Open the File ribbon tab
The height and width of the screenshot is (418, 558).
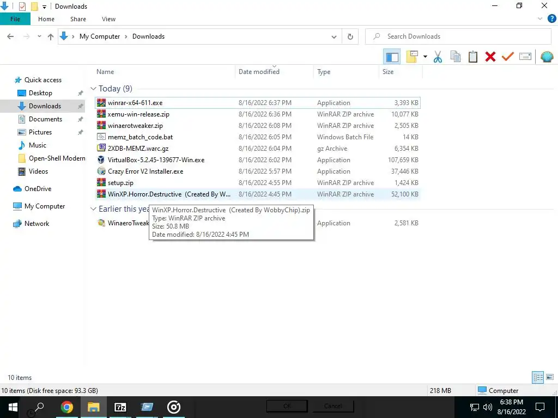pyautogui.click(x=15, y=19)
